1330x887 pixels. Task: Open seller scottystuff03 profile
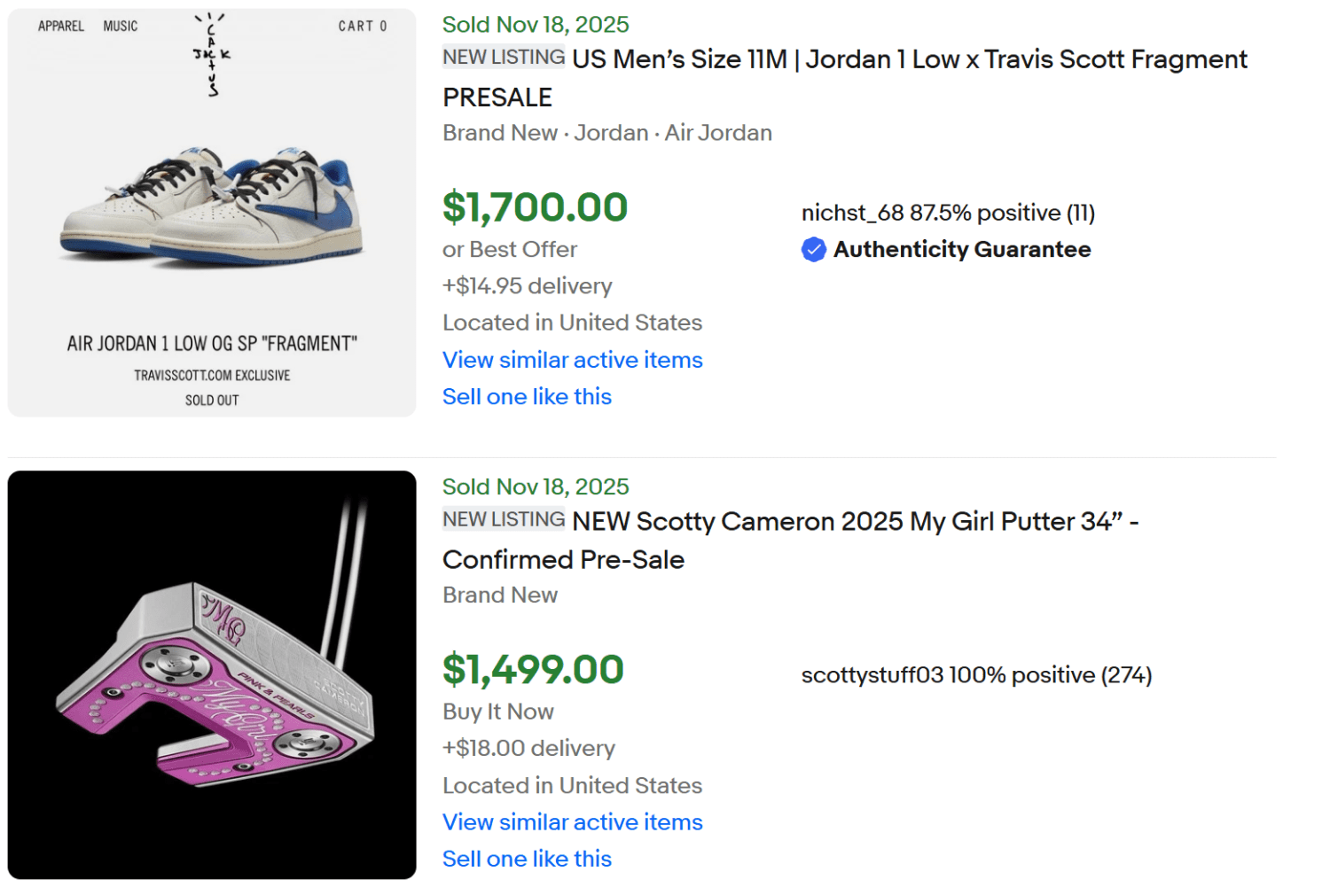(x=870, y=674)
